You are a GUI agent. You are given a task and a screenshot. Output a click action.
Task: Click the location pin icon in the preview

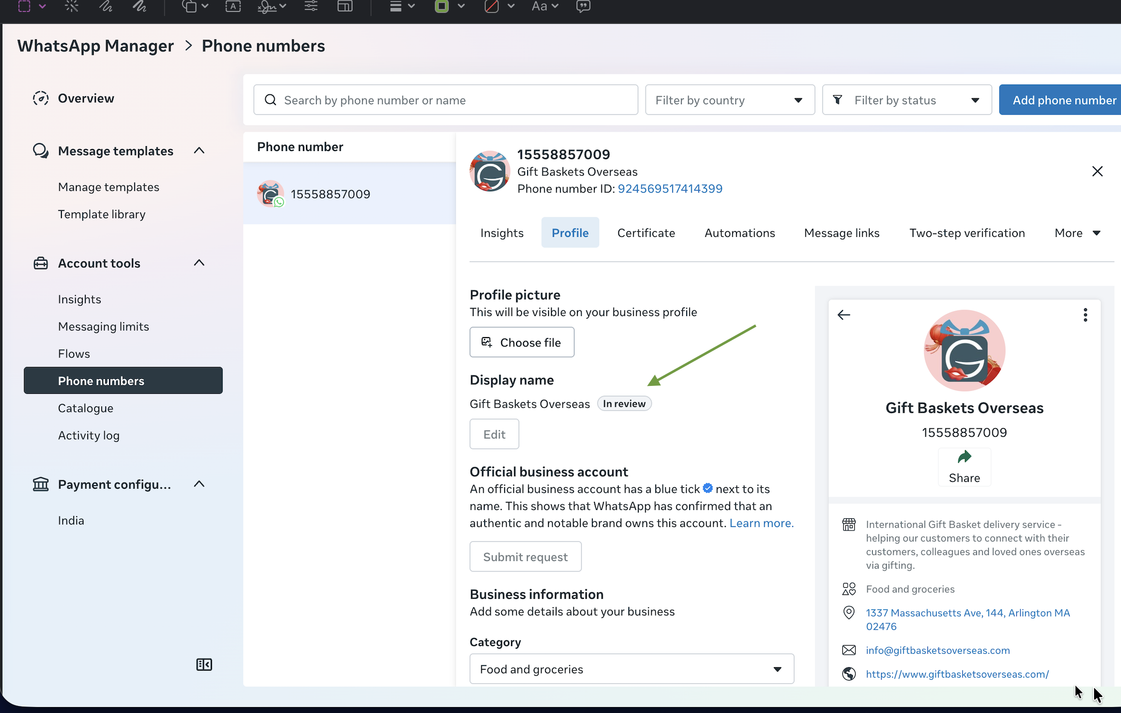849,613
